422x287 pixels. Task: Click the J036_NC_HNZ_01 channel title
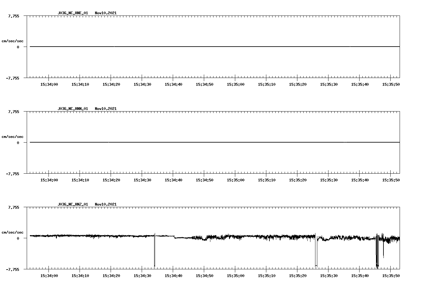(x=73, y=204)
